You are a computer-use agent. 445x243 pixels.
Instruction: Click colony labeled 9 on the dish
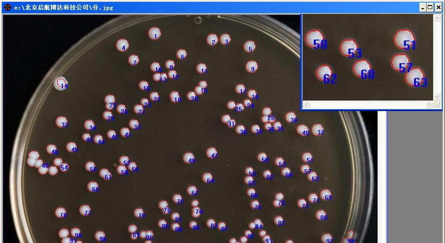point(252,66)
